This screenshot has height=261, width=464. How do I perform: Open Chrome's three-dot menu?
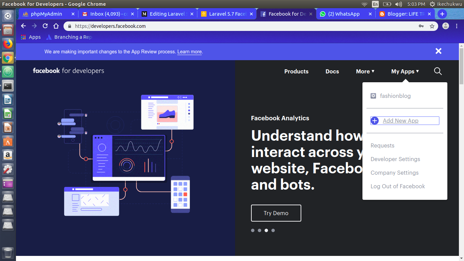(456, 26)
